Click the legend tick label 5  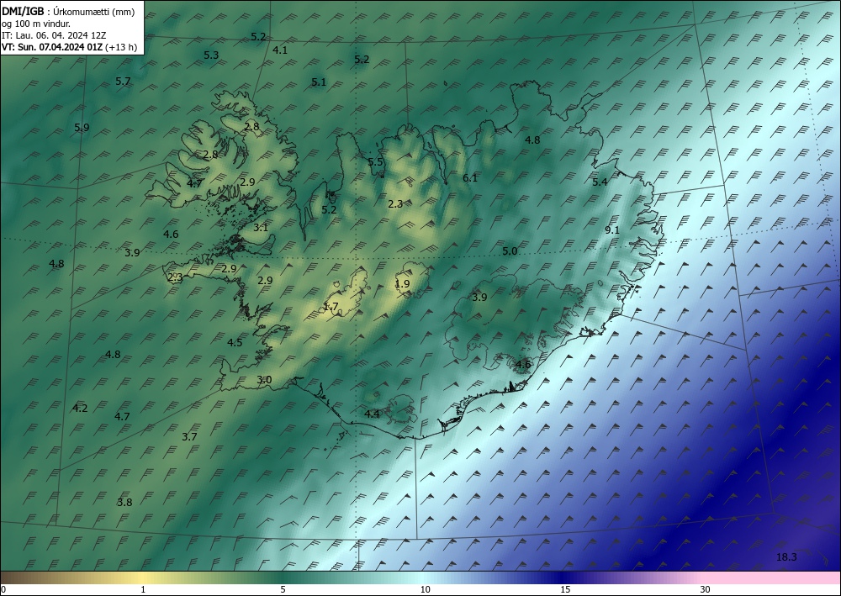(283, 589)
